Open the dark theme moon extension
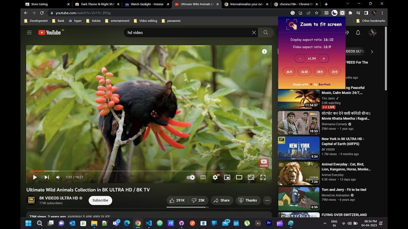 tap(334, 13)
